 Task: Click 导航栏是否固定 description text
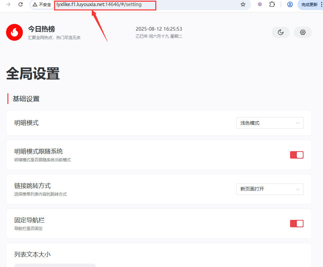click(x=29, y=228)
